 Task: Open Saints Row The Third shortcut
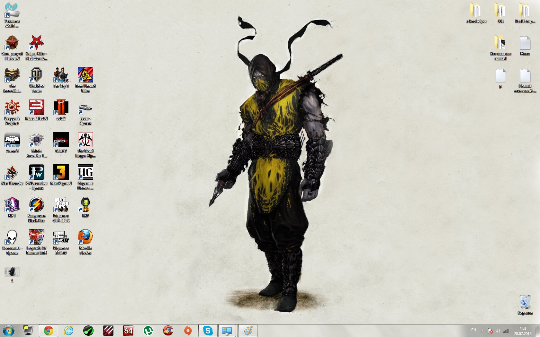pyautogui.click(x=36, y=145)
